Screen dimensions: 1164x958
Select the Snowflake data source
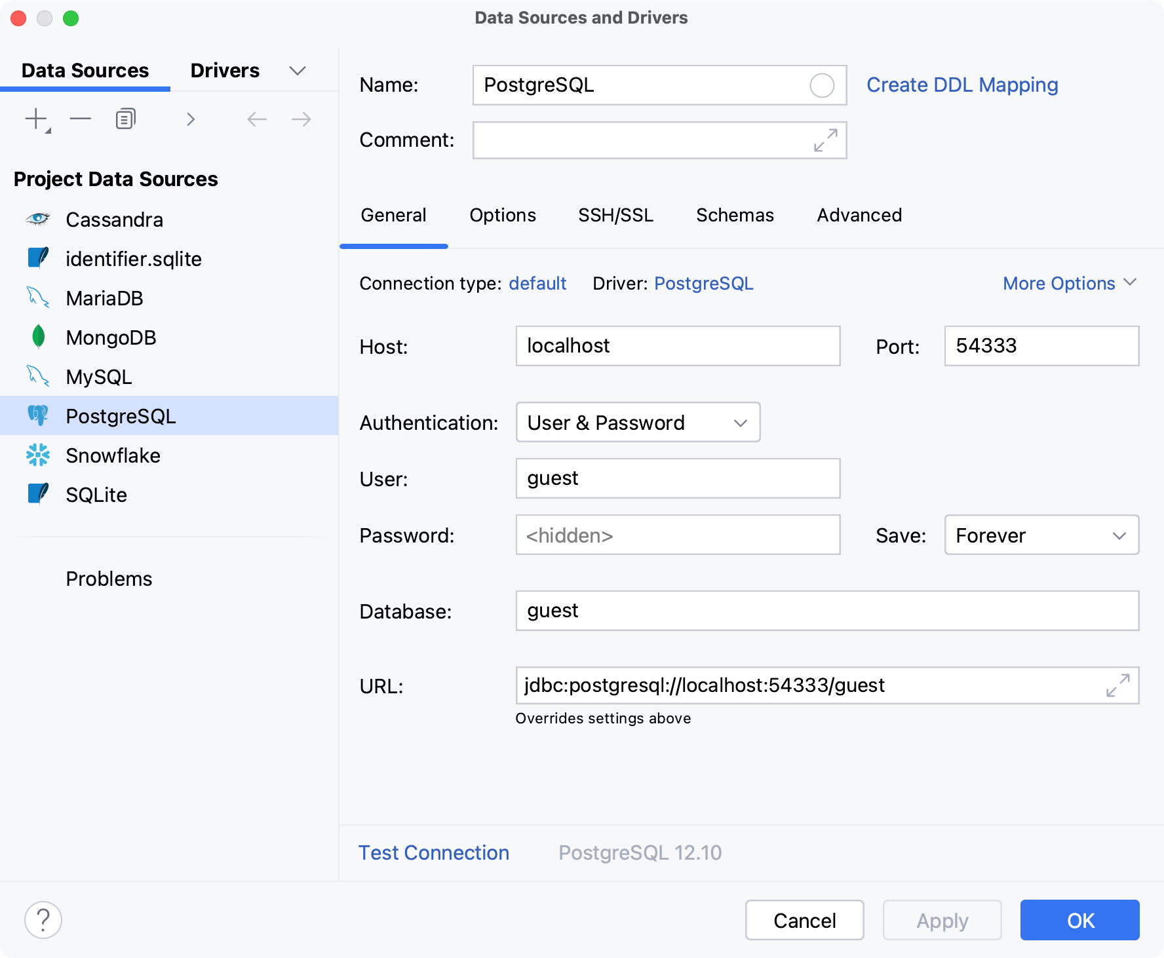(113, 455)
